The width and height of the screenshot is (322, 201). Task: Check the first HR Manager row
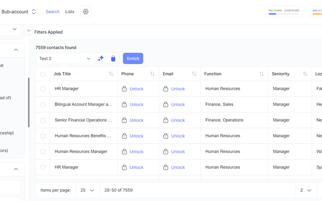(43, 89)
